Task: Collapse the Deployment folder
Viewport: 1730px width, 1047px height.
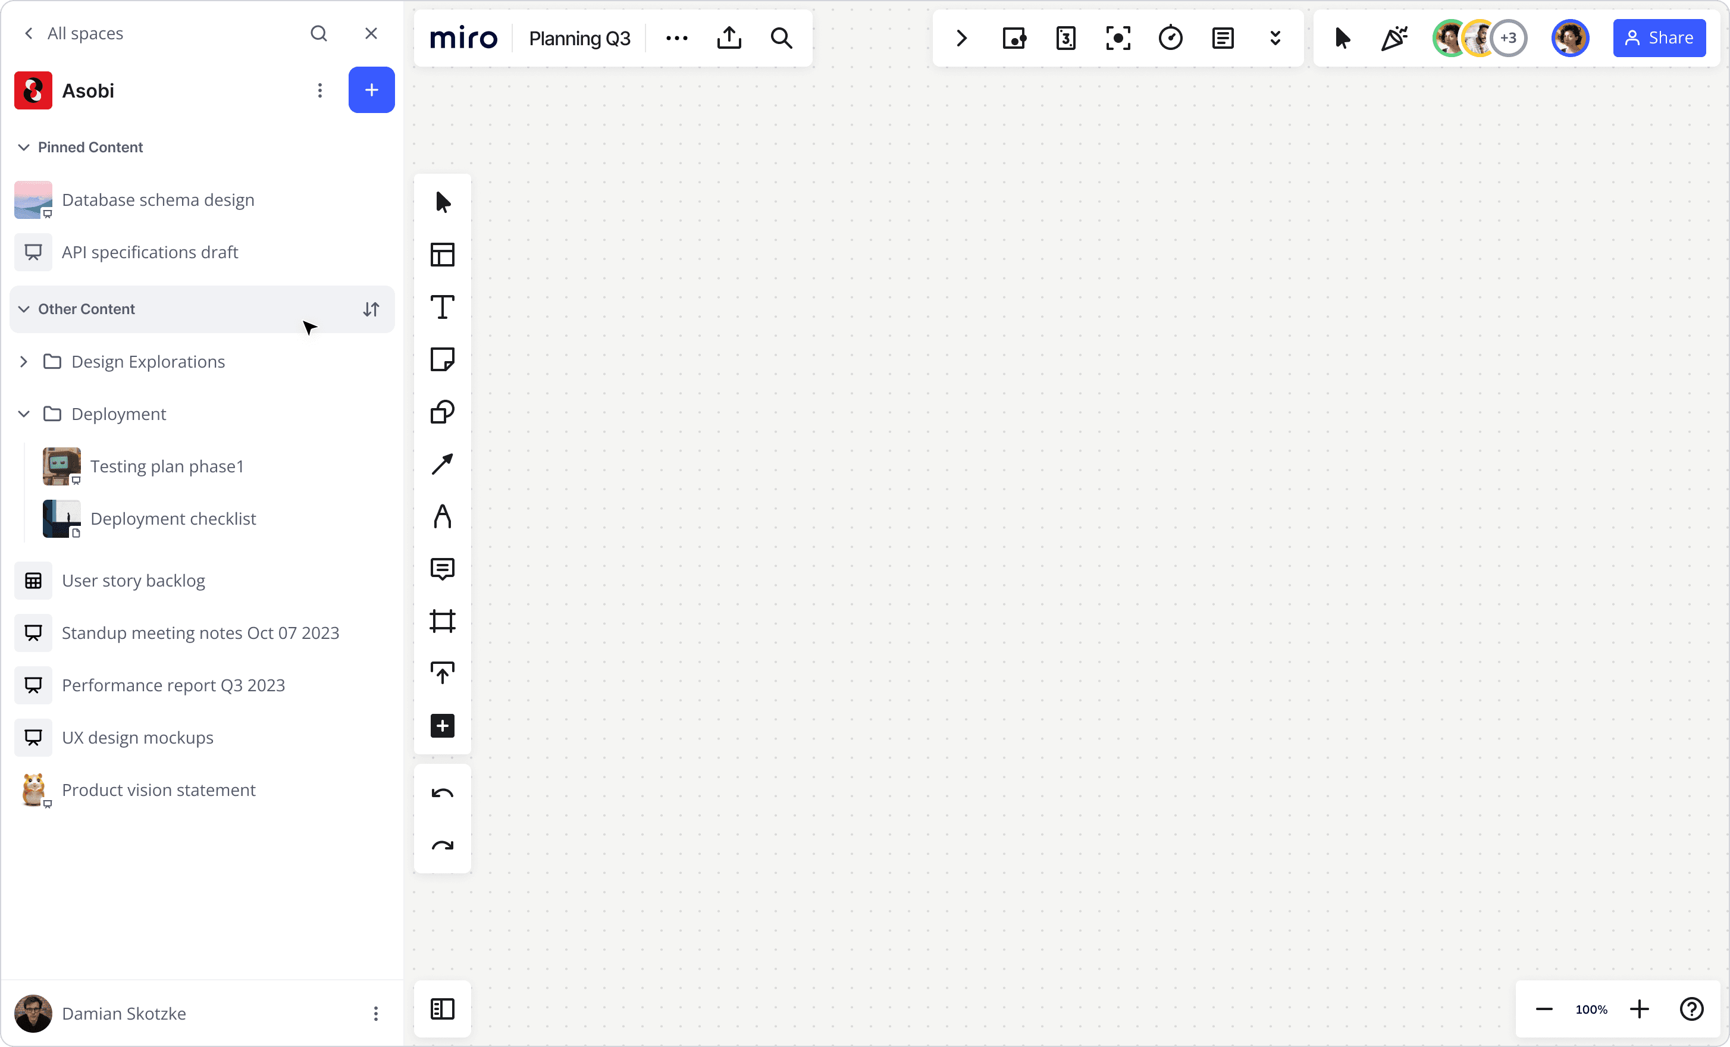Action: click(x=23, y=413)
